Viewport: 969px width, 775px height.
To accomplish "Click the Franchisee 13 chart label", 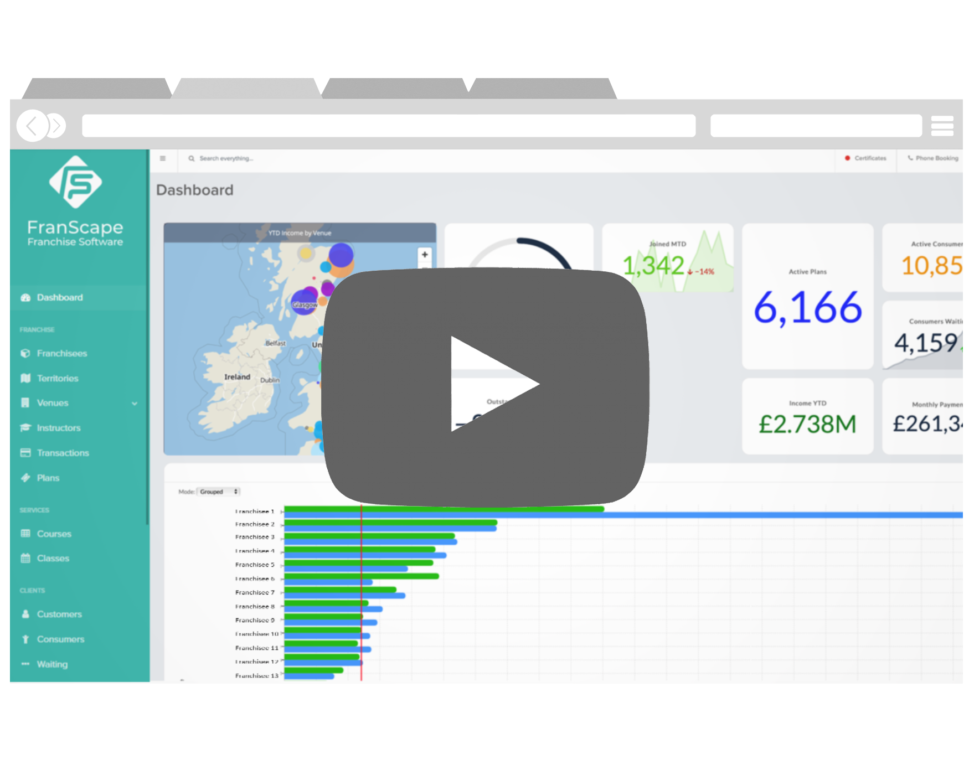I will (x=257, y=676).
